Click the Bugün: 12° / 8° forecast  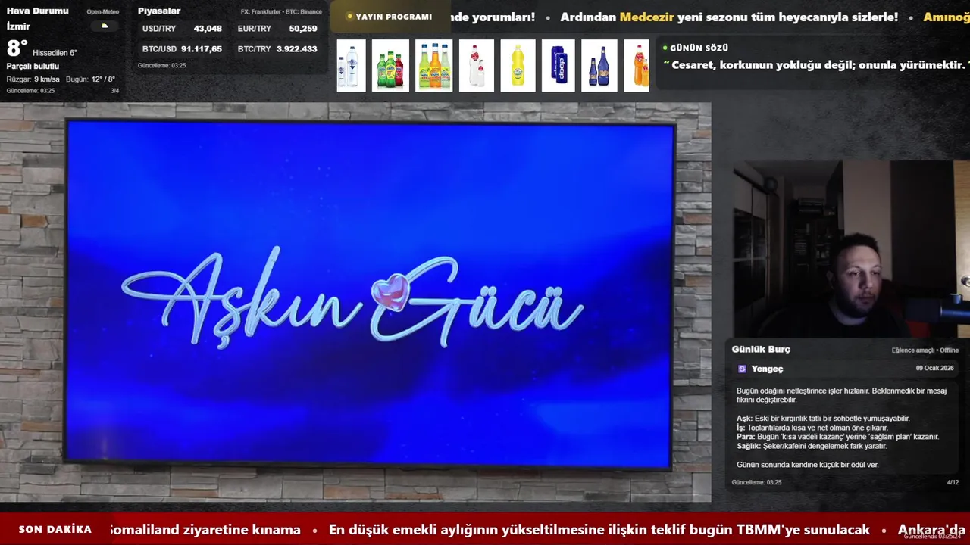click(90, 79)
